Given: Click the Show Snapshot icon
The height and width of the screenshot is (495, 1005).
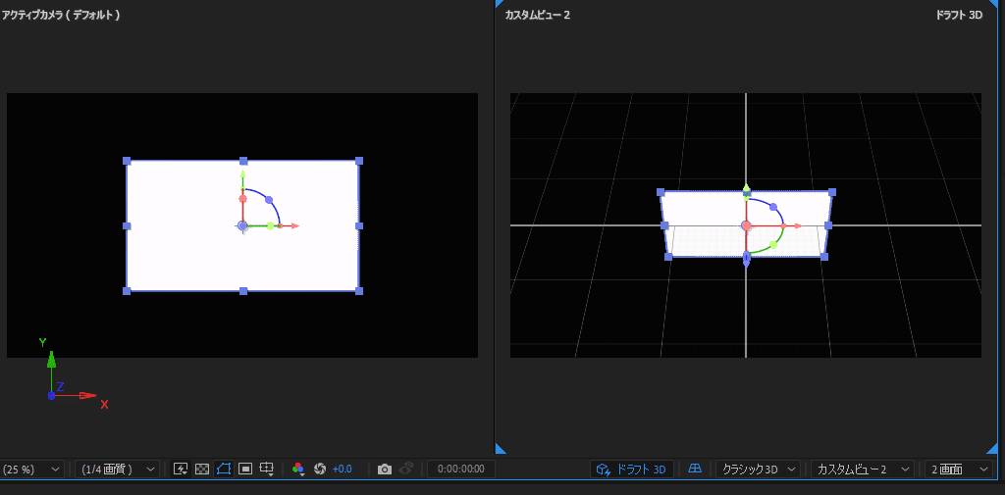Looking at the screenshot, I should [x=406, y=469].
